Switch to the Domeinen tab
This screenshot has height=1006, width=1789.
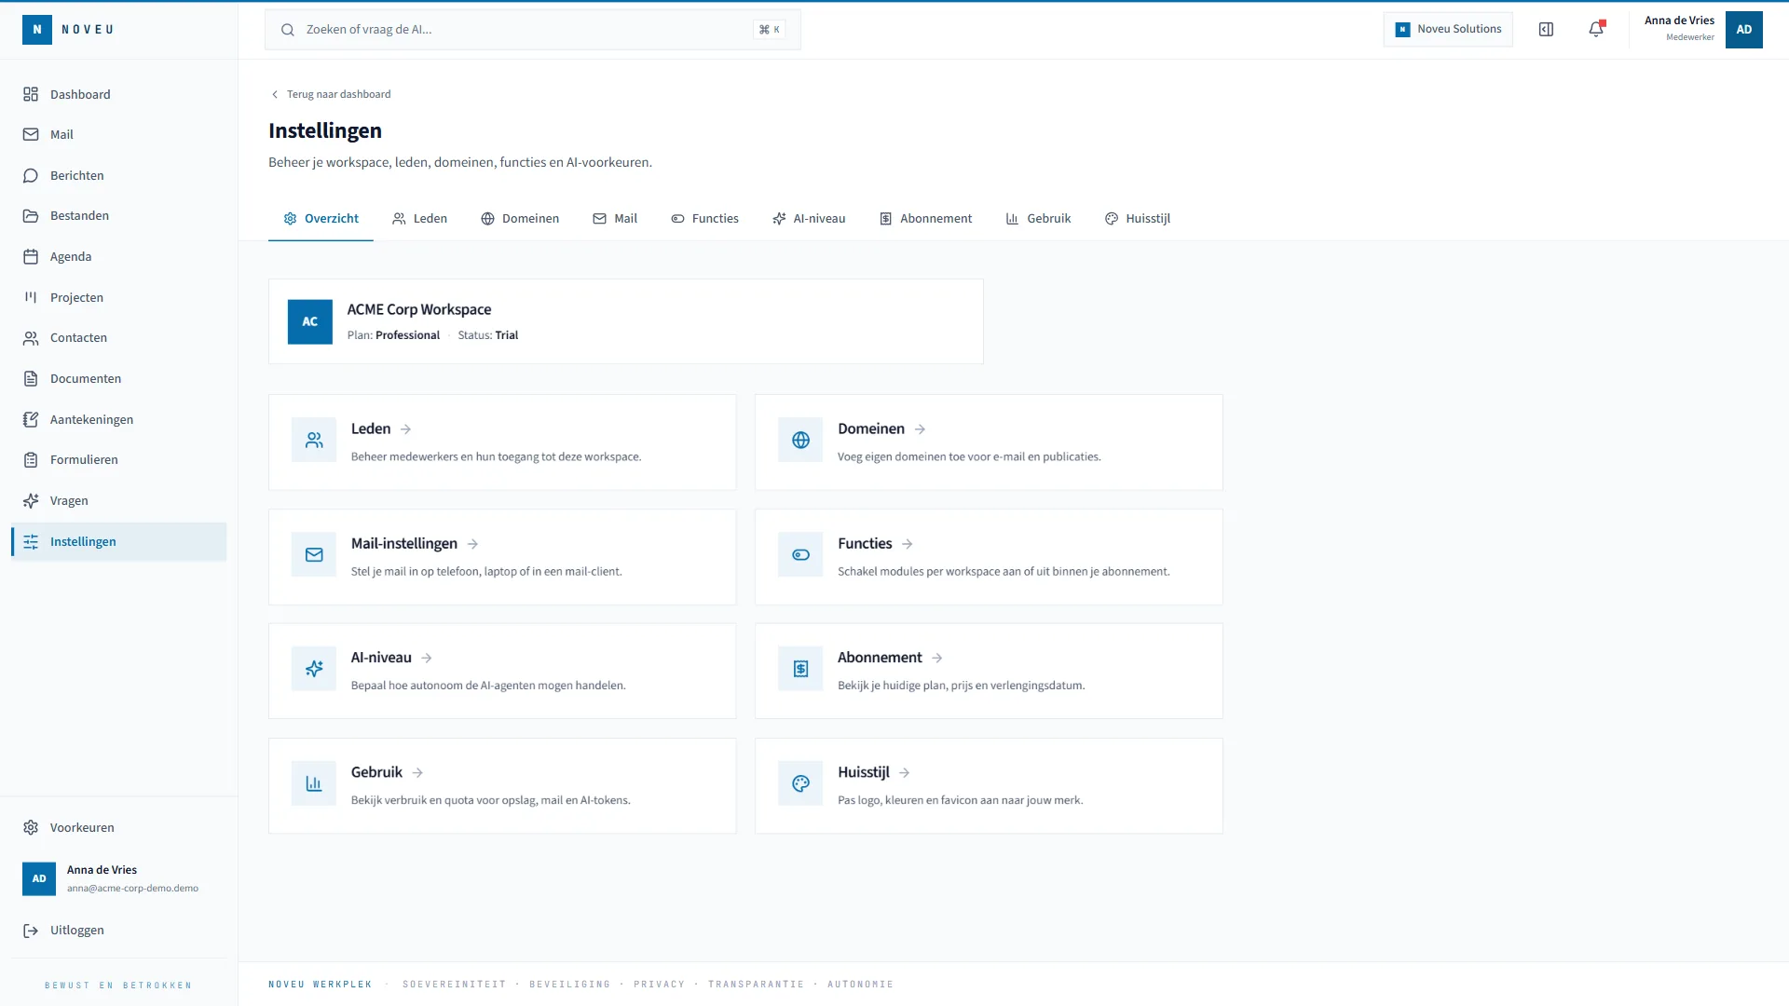click(x=520, y=219)
